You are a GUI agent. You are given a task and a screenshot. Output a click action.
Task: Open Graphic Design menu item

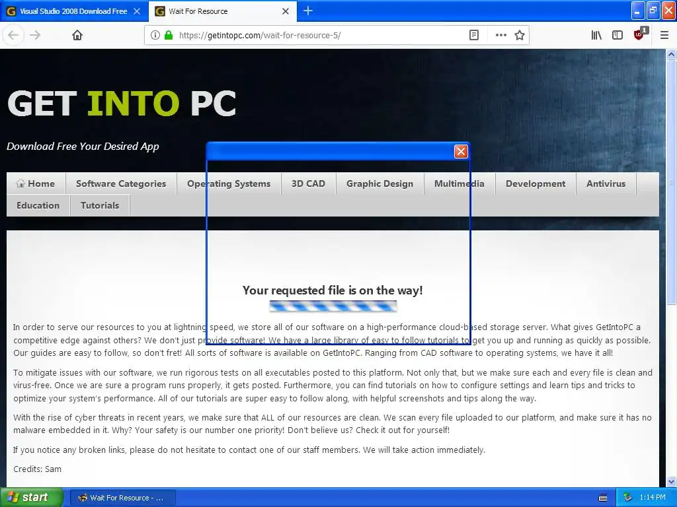point(380,184)
